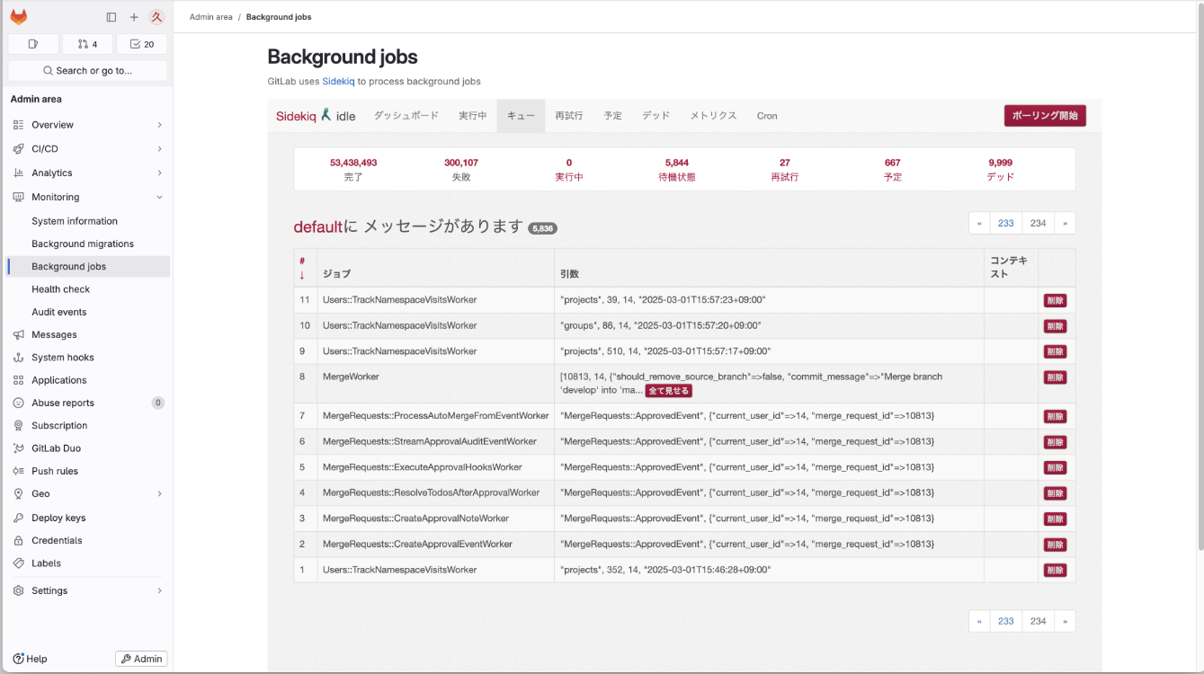Delete the MergeWorker job row 8
Image resolution: width=1204 pixels, height=674 pixels.
pyautogui.click(x=1055, y=378)
